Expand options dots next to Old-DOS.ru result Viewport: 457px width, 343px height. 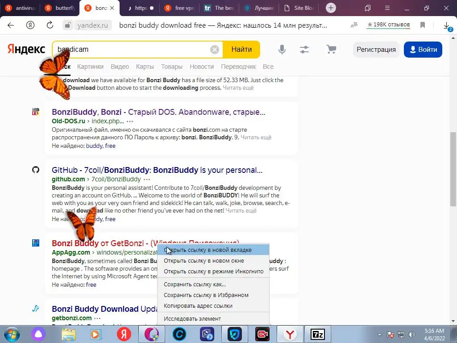point(130,121)
